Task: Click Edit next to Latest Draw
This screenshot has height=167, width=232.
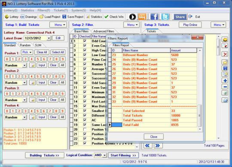Action: click(x=58, y=38)
